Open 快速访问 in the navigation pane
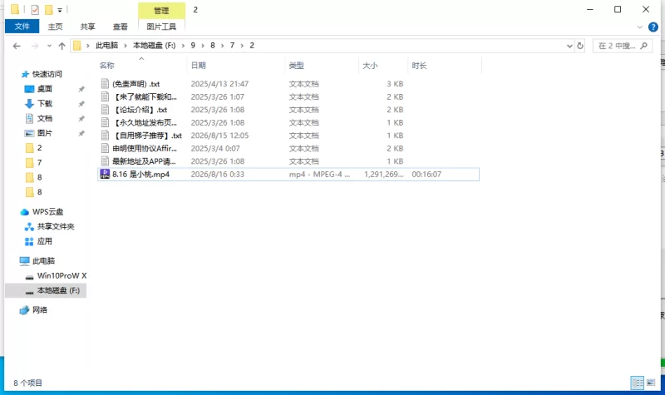 coord(47,74)
